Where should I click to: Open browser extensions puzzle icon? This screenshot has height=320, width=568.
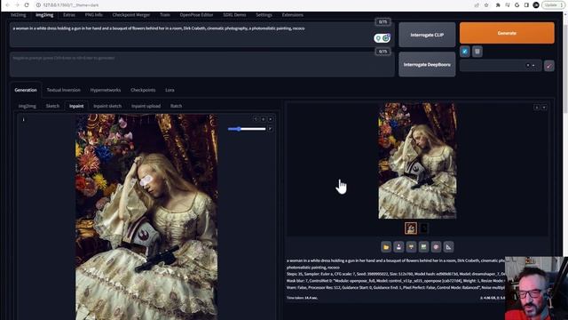pos(498,5)
